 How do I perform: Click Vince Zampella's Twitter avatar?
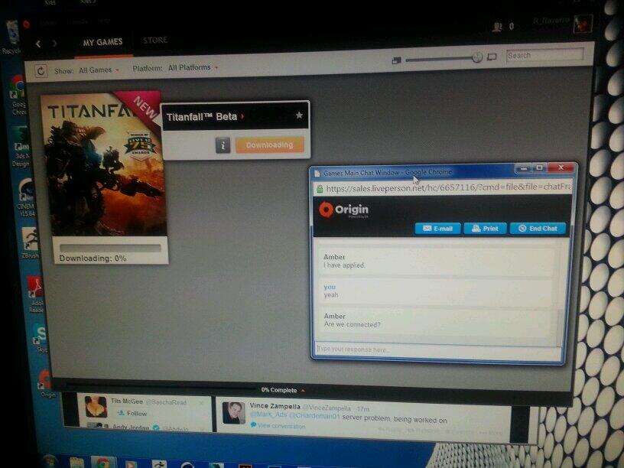[233, 413]
